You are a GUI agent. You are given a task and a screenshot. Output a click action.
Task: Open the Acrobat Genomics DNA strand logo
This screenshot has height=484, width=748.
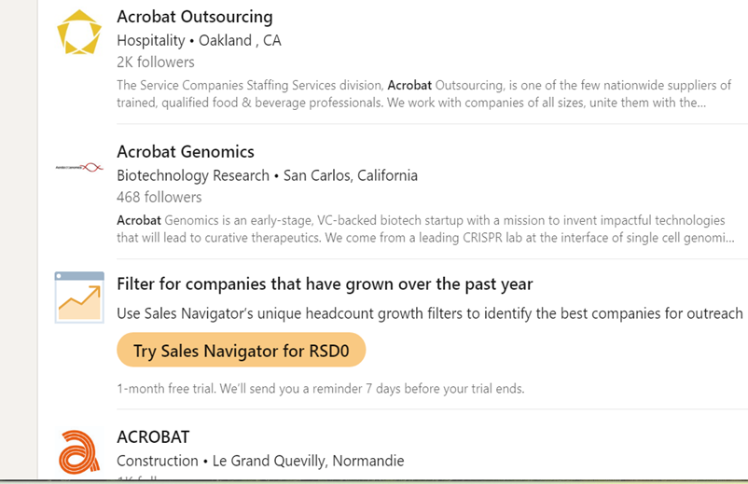tap(79, 167)
